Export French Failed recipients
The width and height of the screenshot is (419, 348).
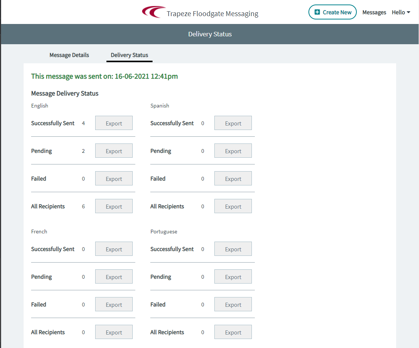click(114, 304)
